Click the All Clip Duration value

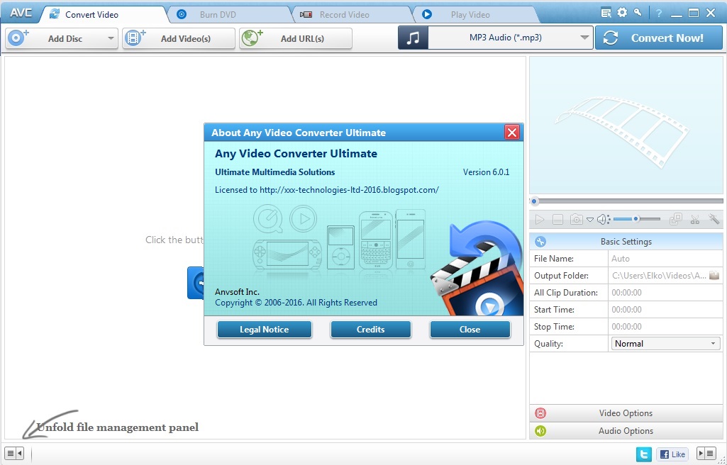point(665,293)
